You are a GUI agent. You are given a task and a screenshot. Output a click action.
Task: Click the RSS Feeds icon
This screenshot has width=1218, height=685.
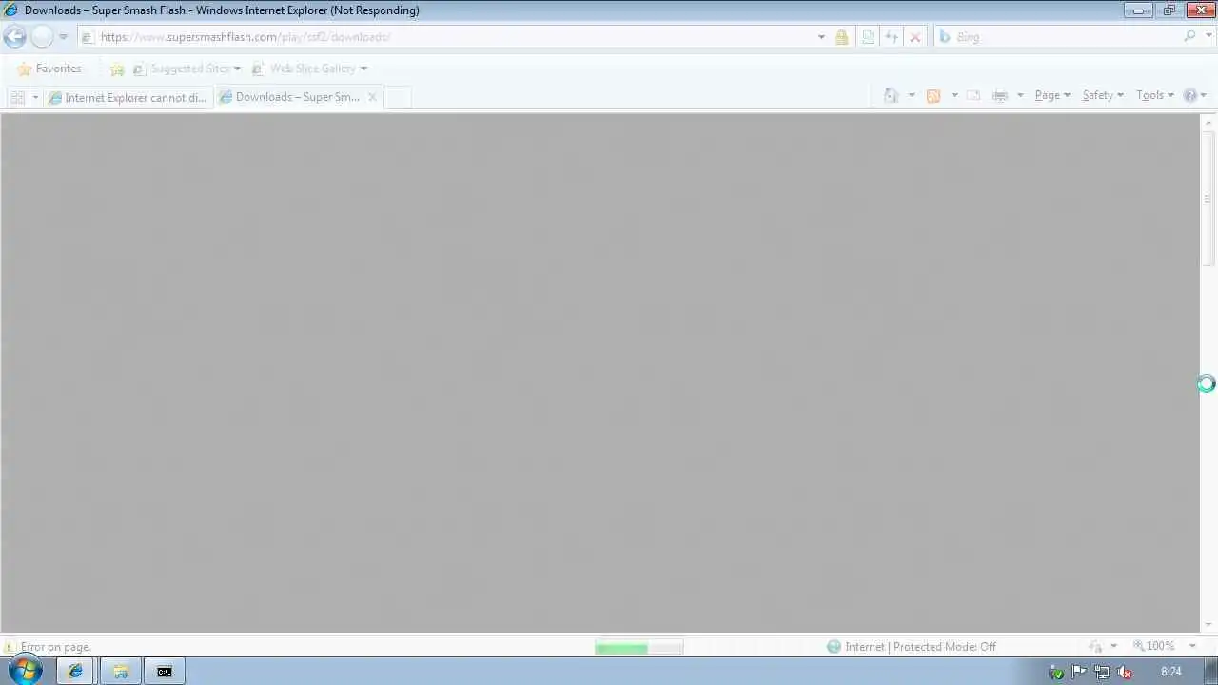pyautogui.click(x=933, y=95)
